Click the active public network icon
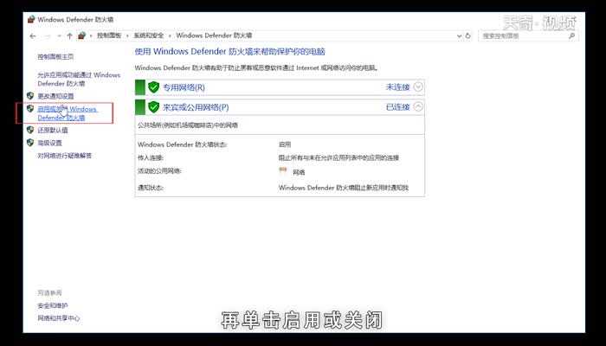Image resolution: width=606 pixels, height=346 pixels. pyautogui.click(x=283, y=170)
